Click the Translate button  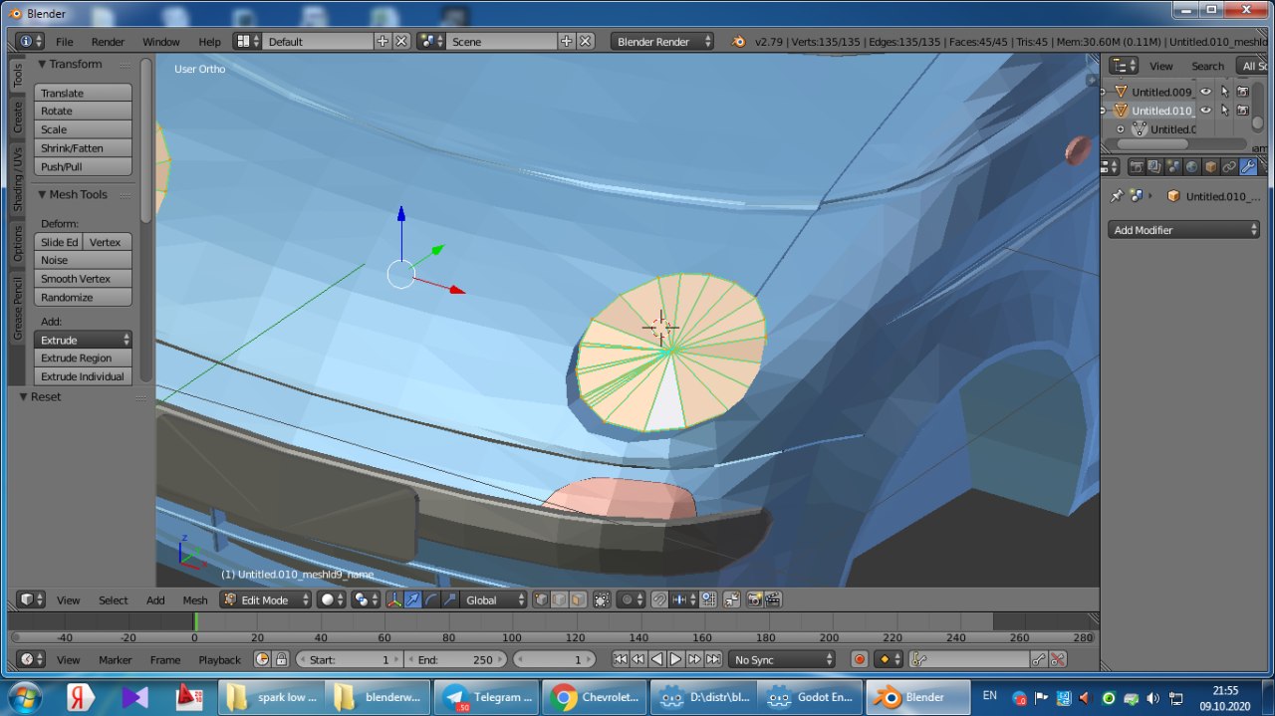click(x=84, y=93)
